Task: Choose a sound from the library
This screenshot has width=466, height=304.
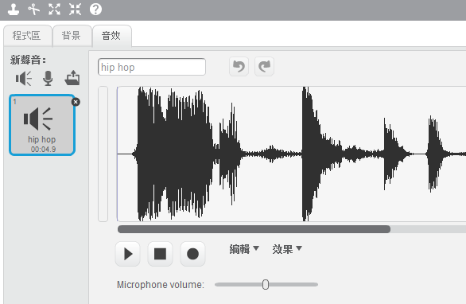Action: pos(24,79)
